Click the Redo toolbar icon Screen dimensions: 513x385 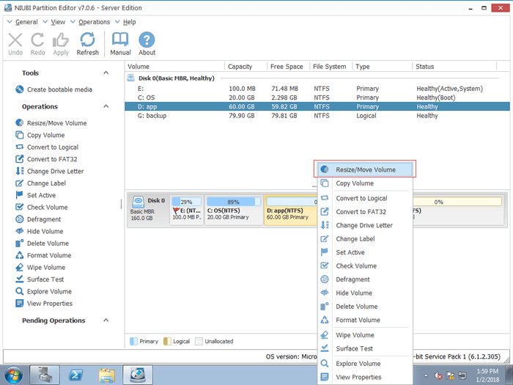[37, 44]
